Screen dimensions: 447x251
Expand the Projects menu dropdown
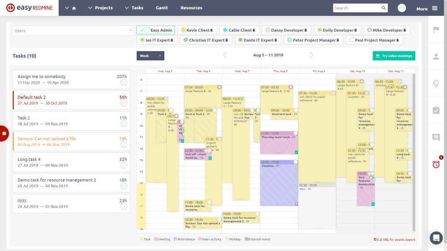pos(100,8)
